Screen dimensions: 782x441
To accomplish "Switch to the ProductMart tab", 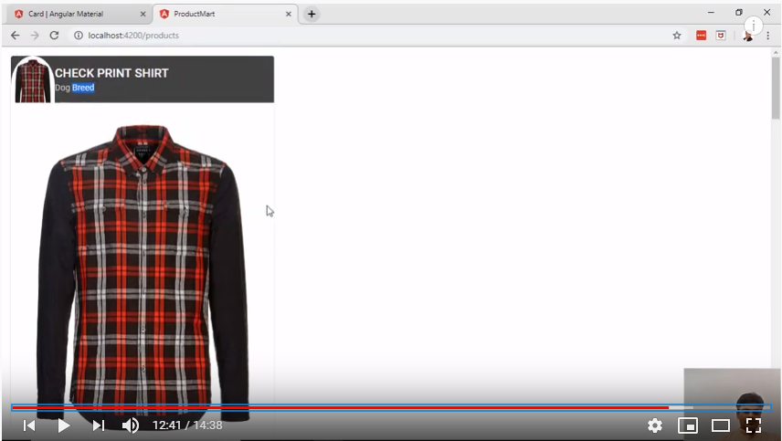I will click(226, 14).
